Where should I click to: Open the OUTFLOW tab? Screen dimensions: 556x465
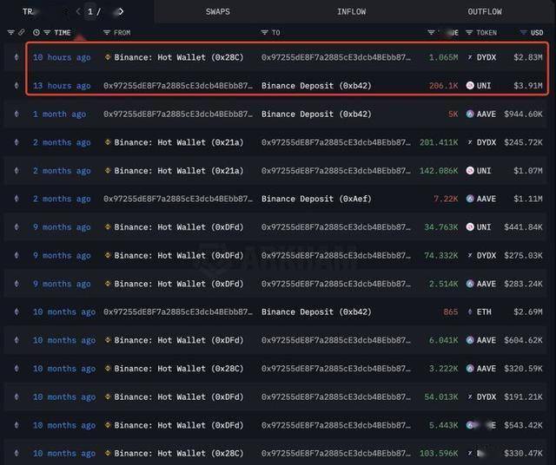485,11
